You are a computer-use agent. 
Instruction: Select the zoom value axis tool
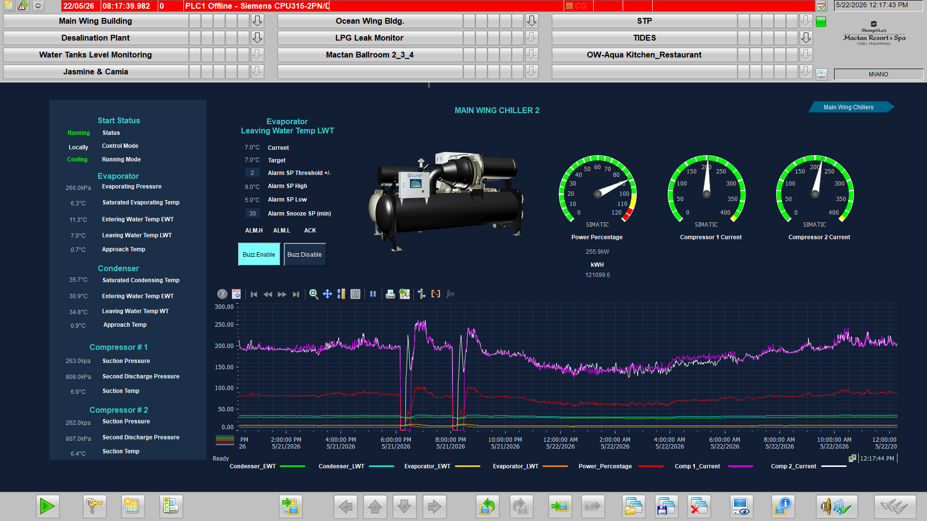(x=341, y=294)
